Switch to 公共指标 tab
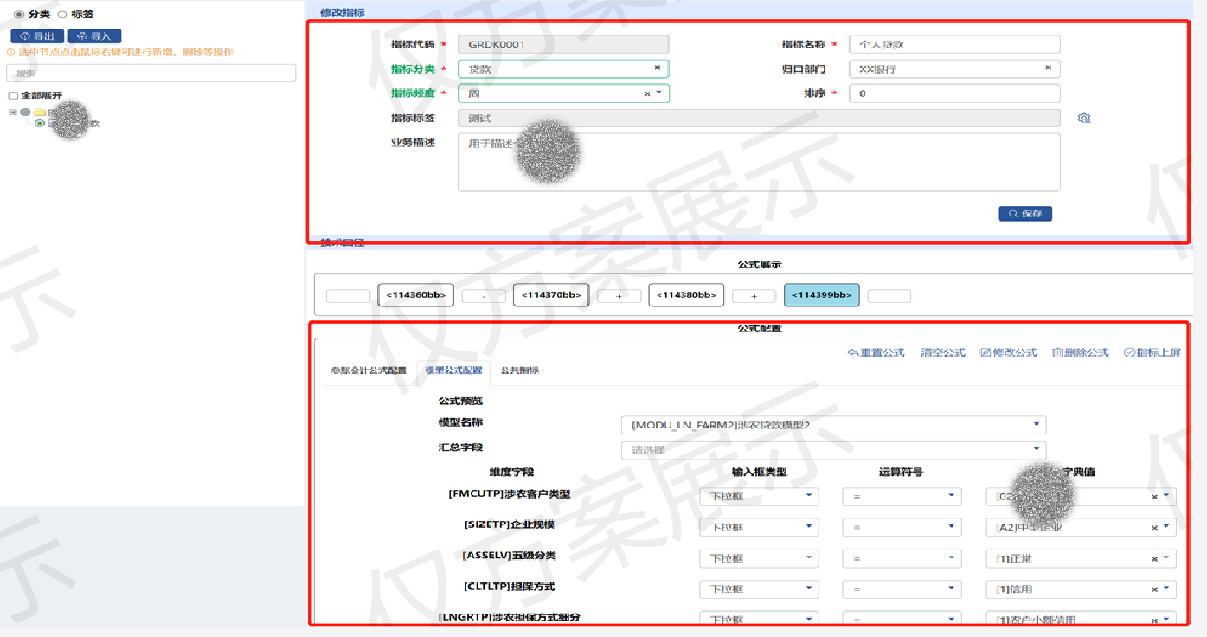1207x637 pixels. pos(520,370)
